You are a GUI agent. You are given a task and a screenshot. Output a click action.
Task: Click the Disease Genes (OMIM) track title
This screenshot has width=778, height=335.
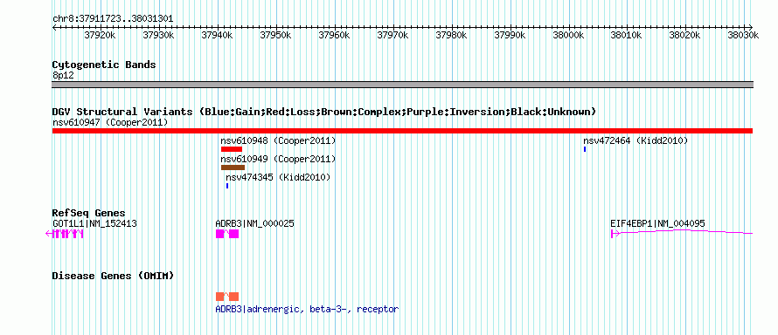coord(113,276)
